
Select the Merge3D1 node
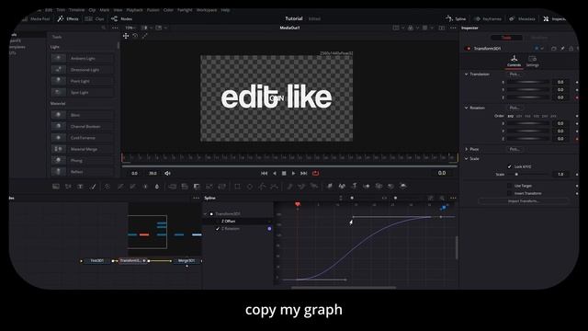pos(187,260)
